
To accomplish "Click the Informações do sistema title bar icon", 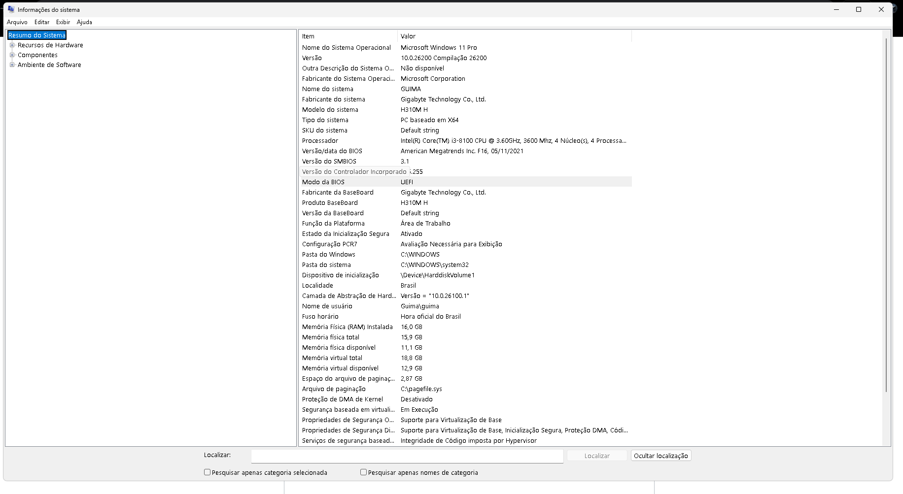I will [11, 9].
